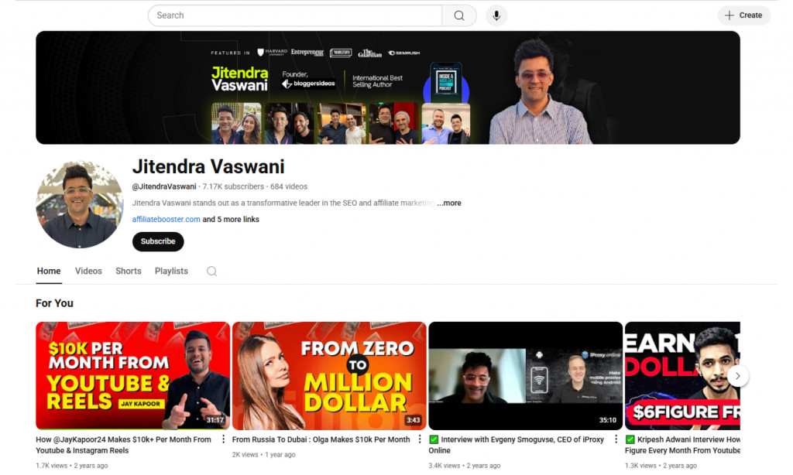Show the 5 more links
Viewport: 793px width, 475px height.
pyautogui.click(x=231, y=219)
